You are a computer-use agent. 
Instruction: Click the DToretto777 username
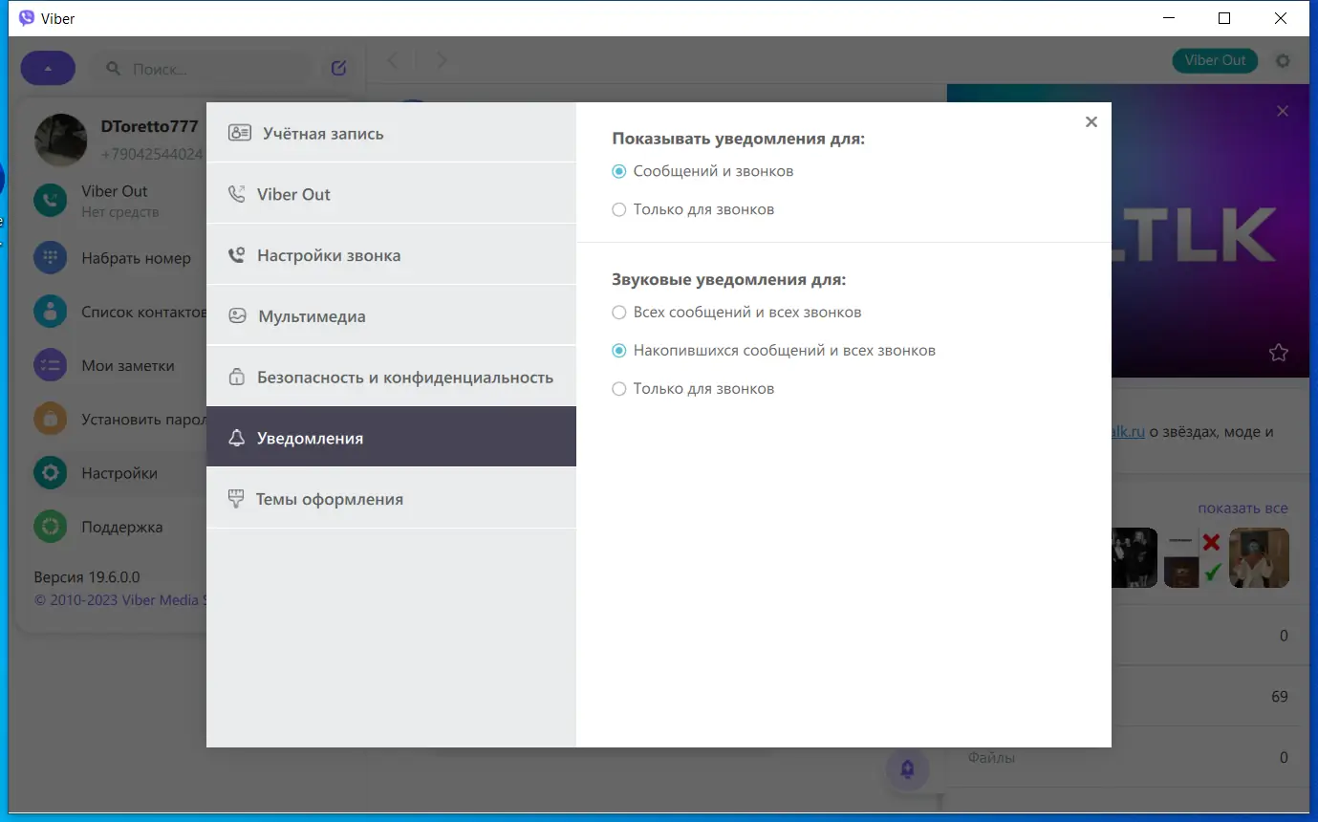pos(150,126)
